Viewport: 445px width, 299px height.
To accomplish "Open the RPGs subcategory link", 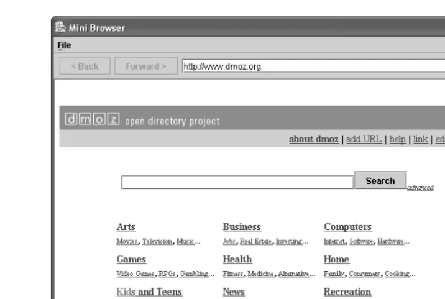I will (x=167, y=274).
